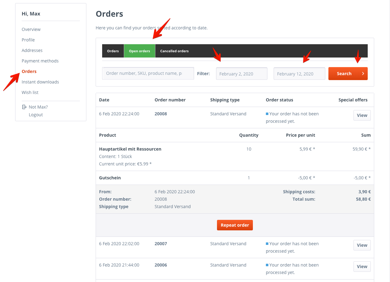Select the Orders tab in dark bar
390x282 pixels.
[113, 51]
